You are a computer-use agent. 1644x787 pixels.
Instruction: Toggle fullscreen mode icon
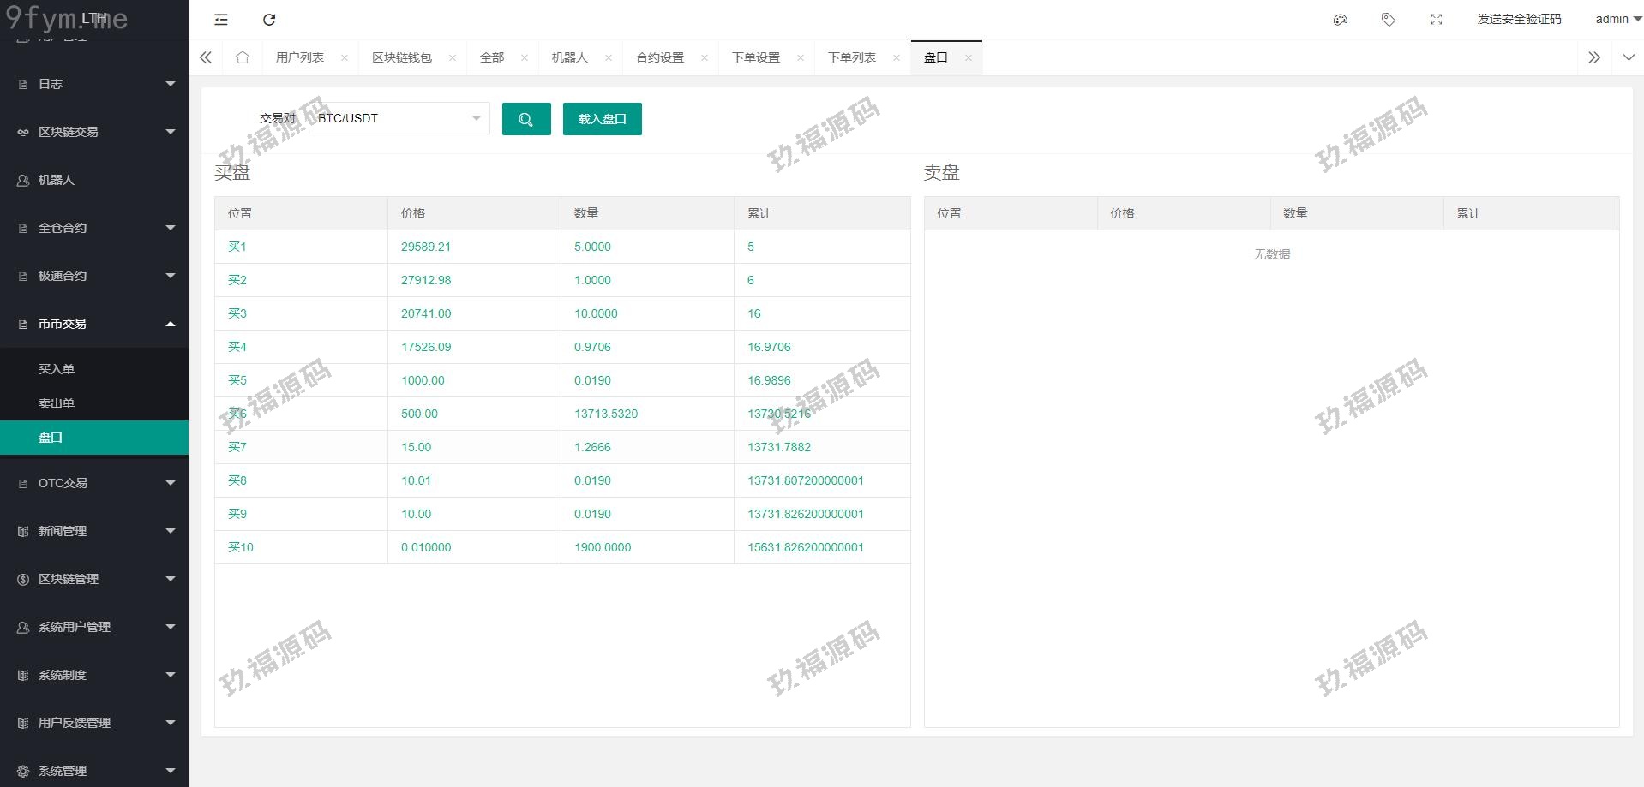[x=1437, y=20]
